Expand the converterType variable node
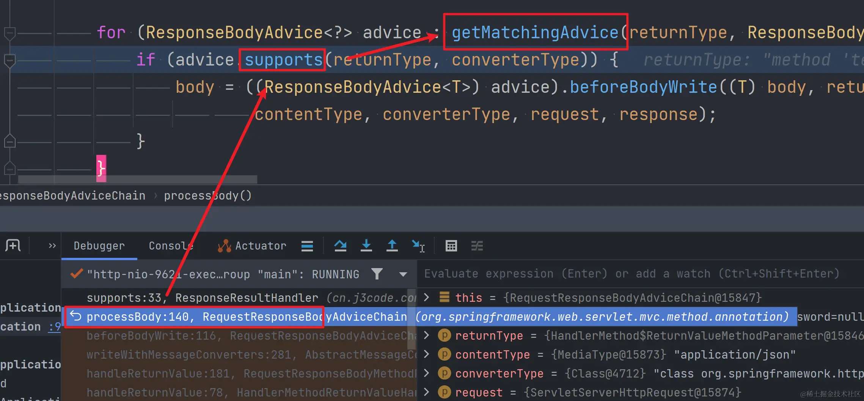The image size is (864, 401). [427, 373]
